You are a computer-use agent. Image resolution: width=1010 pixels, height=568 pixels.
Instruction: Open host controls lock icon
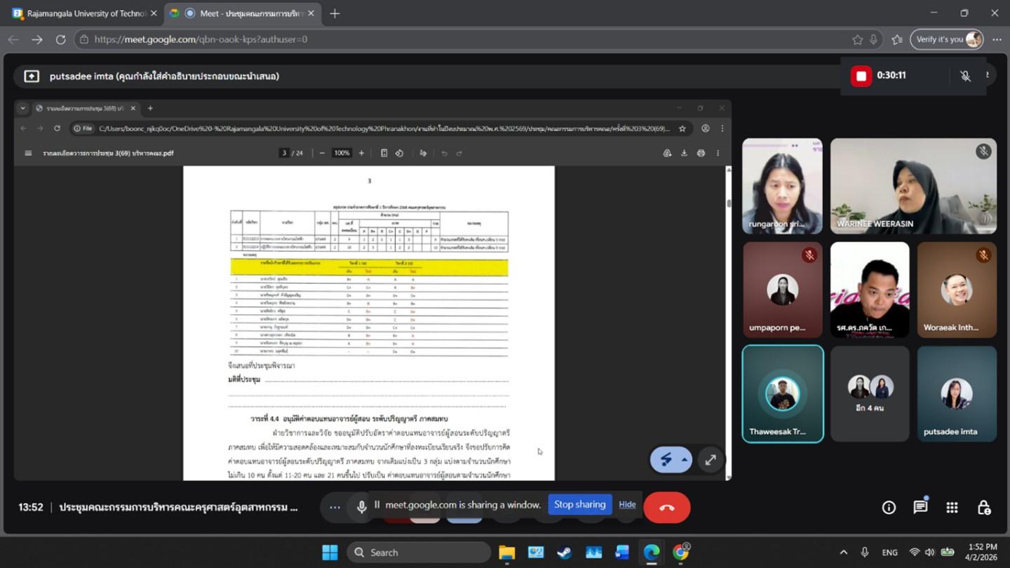pos(983,507)
